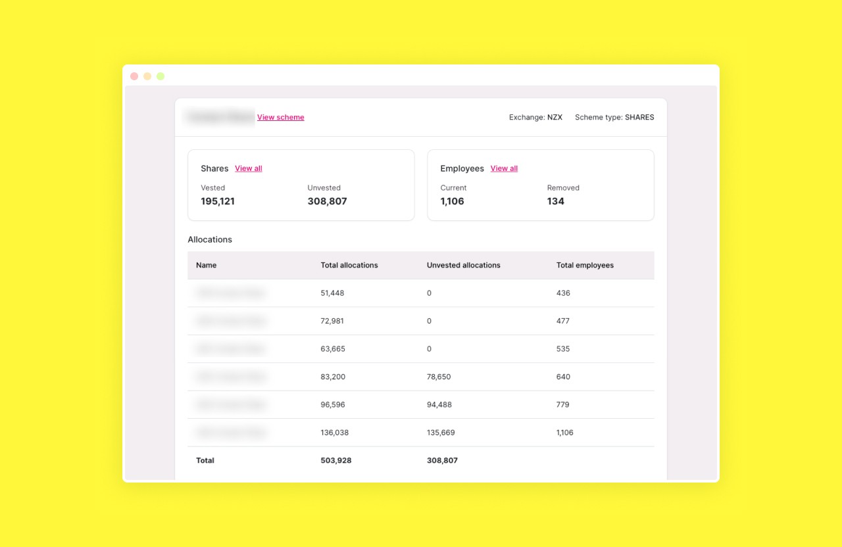Image resolution: width=842 pixels, height=547 pixels.
Task: Select the Current employees value 1,106 in Employees card
Action: point(452,201)
